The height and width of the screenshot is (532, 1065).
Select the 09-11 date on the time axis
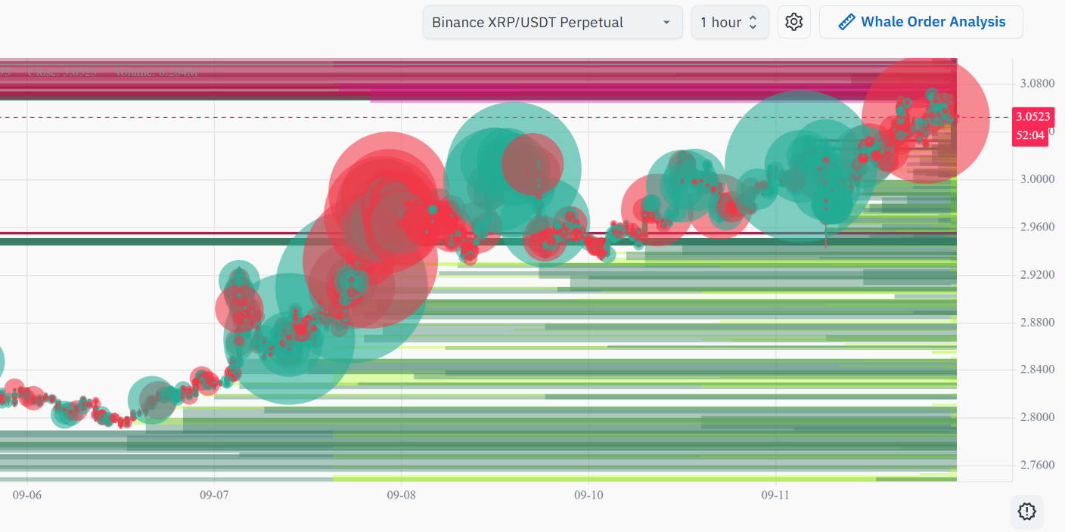(775, 495)
